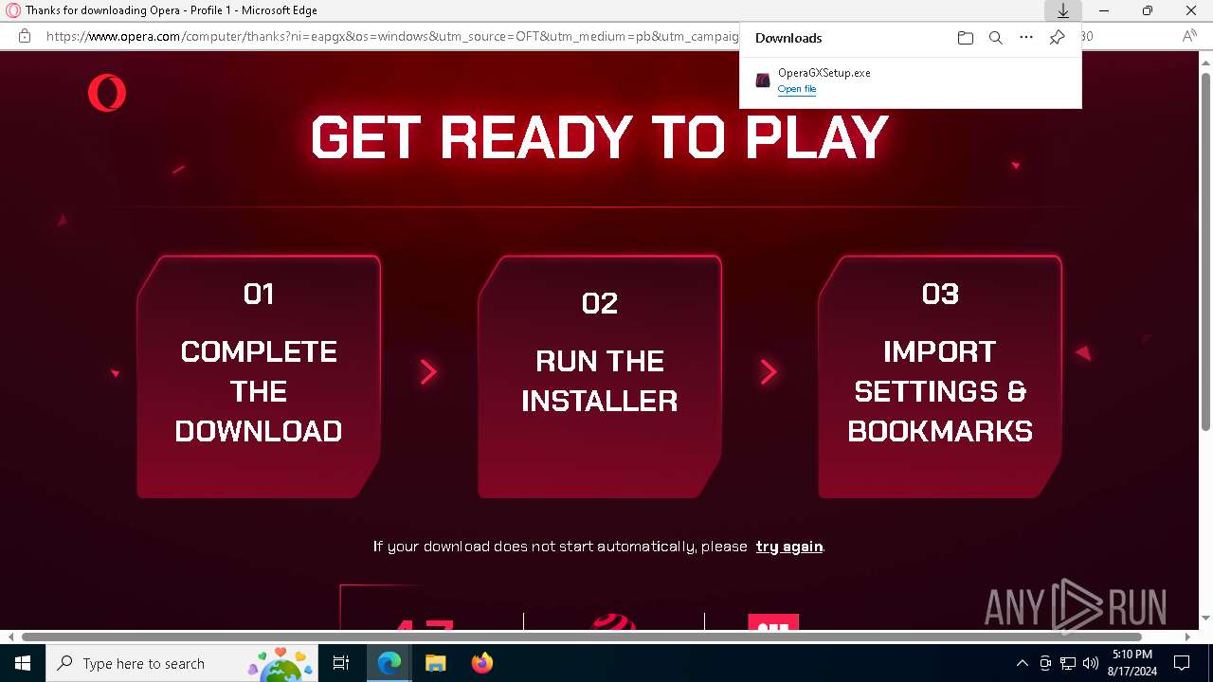The width and height of the screenshot is (1213, 682).
Task: View site information lock icon
Action: pos(25,36)
